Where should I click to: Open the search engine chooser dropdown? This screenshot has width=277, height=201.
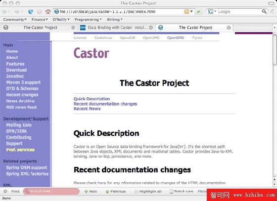point(215,11)
